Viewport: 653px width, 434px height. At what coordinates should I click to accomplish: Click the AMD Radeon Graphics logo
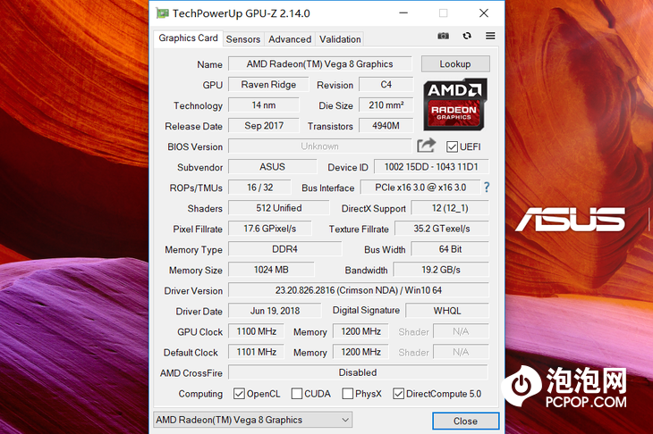tap(454, 103)
